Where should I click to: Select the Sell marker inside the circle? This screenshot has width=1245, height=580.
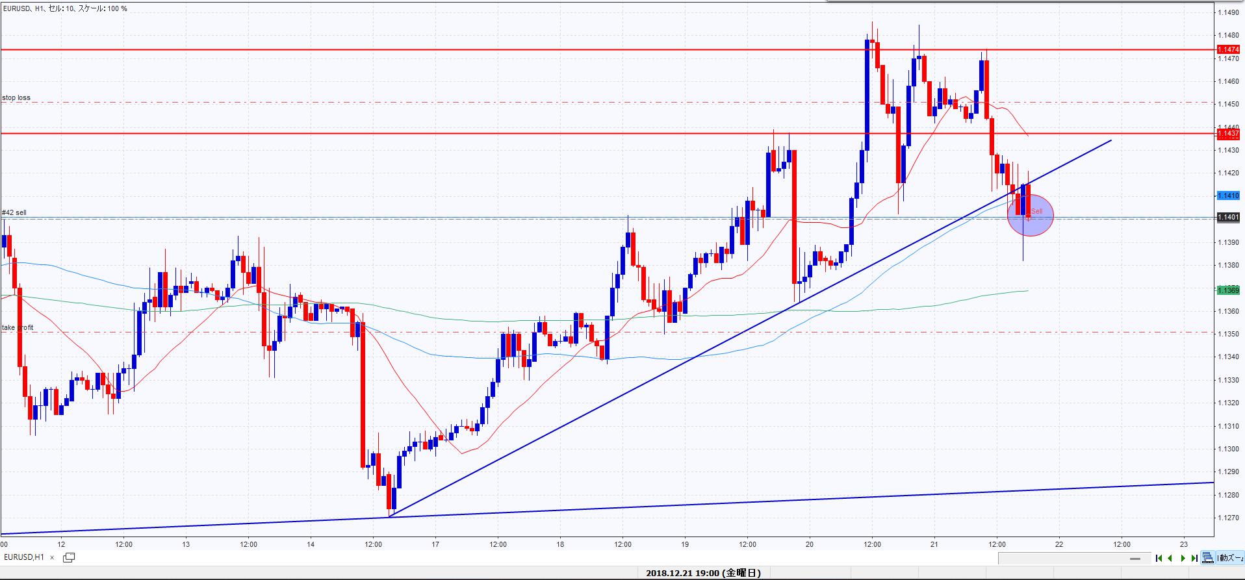(x=1036, y=212)
